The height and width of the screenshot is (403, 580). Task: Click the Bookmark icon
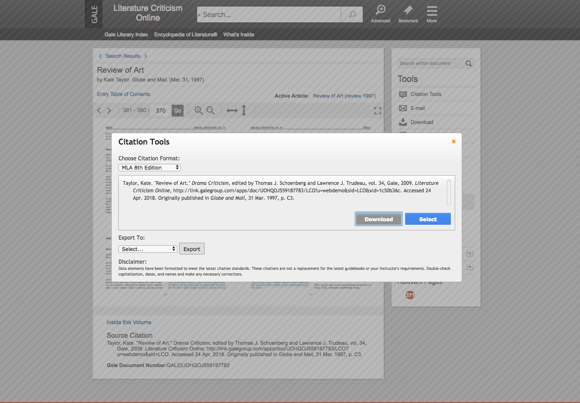pos(408,14)
